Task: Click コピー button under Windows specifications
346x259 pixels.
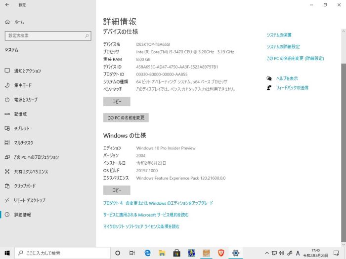Action: pyautogui.click(x=117, y=190)
